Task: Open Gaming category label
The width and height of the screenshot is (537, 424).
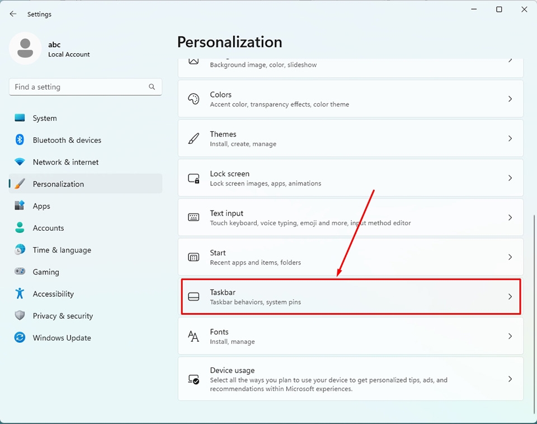Action: pyautogui.click(x=46, y=272)
